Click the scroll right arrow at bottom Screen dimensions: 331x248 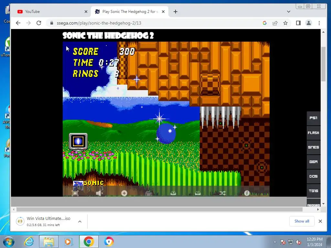[x=318, y=209]
